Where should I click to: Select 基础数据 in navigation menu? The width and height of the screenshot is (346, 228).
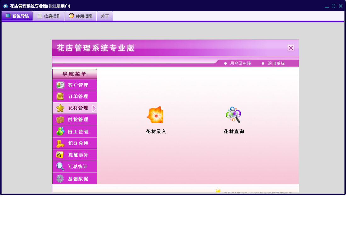(75, 178)
